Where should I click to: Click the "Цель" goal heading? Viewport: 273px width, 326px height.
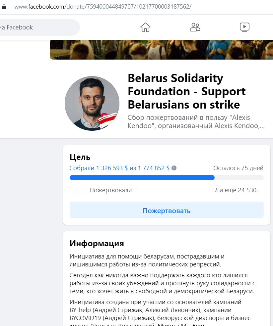(80, 157)
